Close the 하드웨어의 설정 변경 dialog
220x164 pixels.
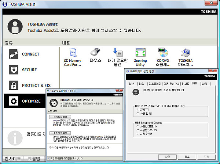213,70
